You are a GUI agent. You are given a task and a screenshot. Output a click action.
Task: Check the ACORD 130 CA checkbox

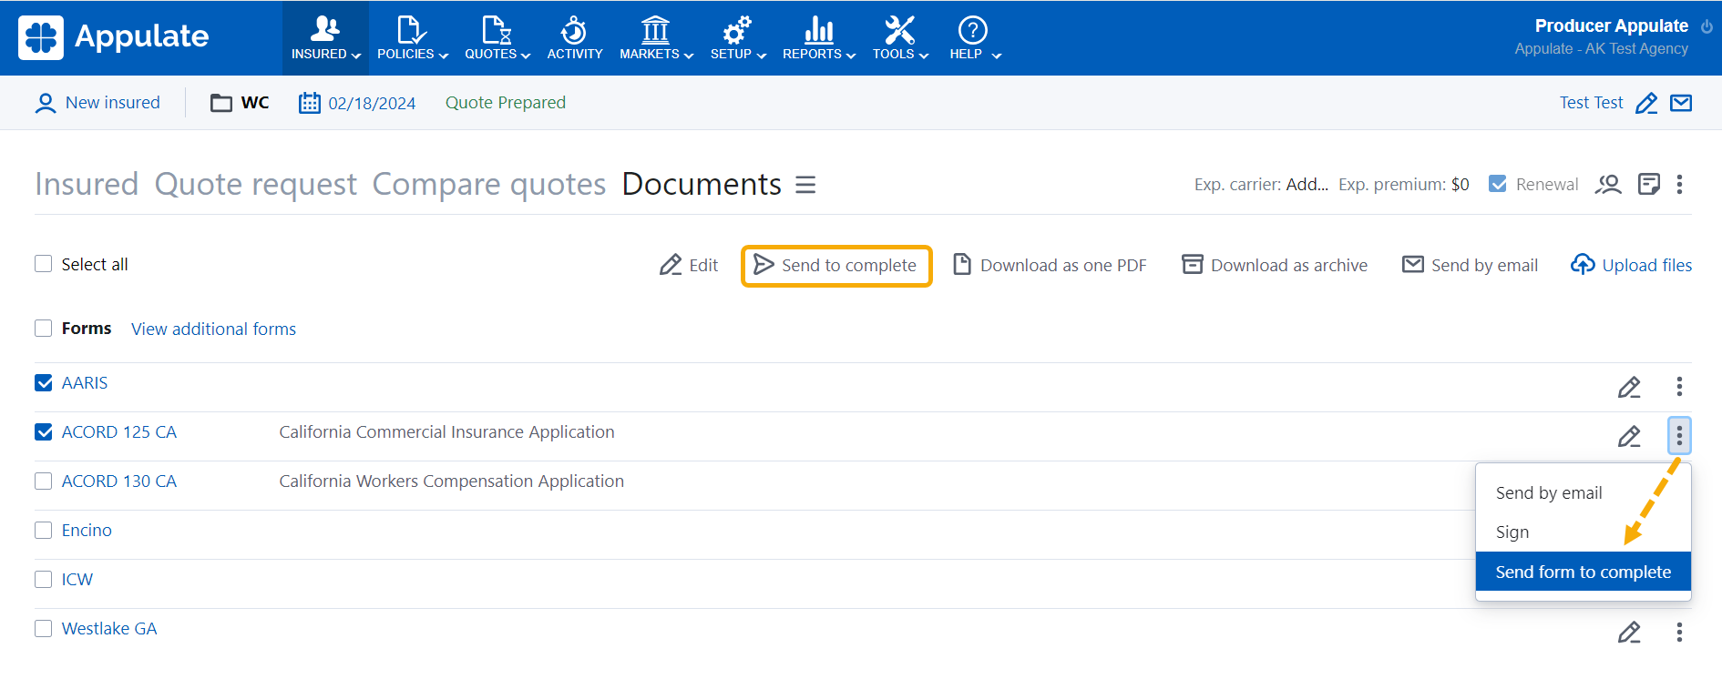tap(44, 481)
